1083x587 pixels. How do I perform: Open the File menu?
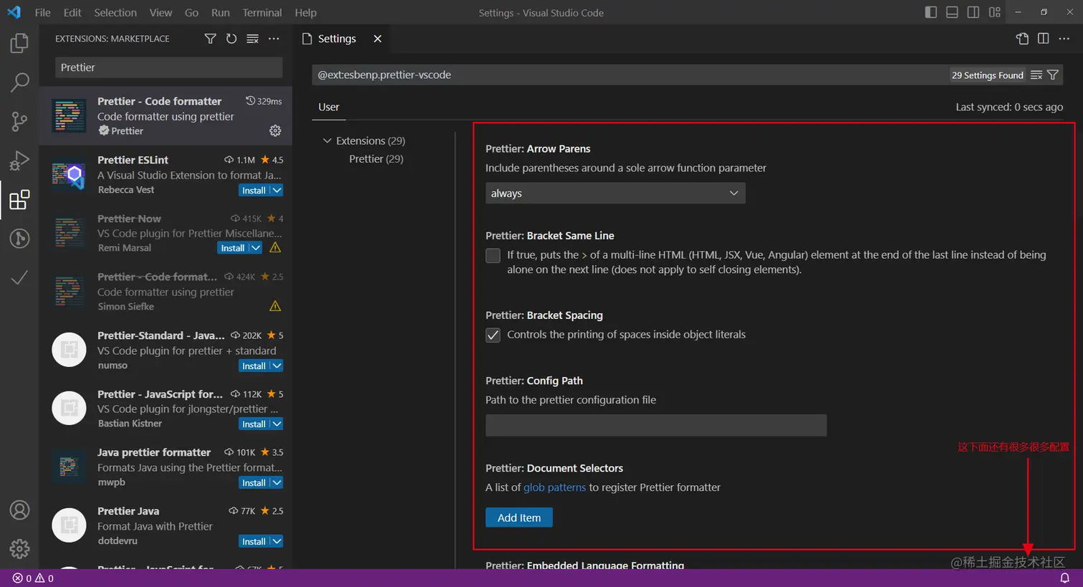pos(43,12)
